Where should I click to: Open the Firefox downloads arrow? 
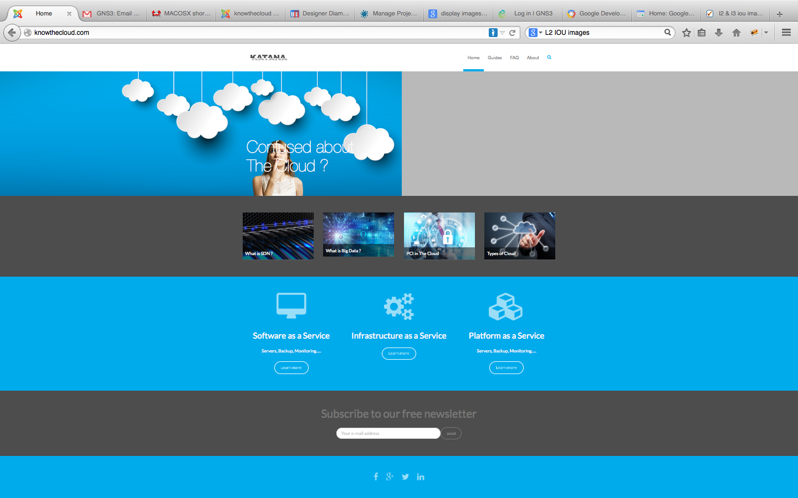(719, 33)
